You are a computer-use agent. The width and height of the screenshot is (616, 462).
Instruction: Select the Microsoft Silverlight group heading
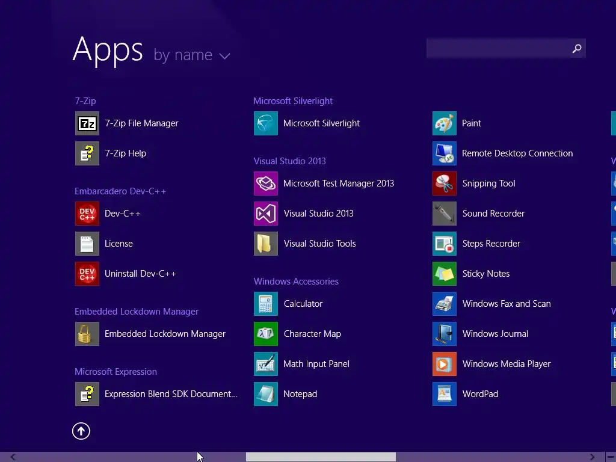293,101
